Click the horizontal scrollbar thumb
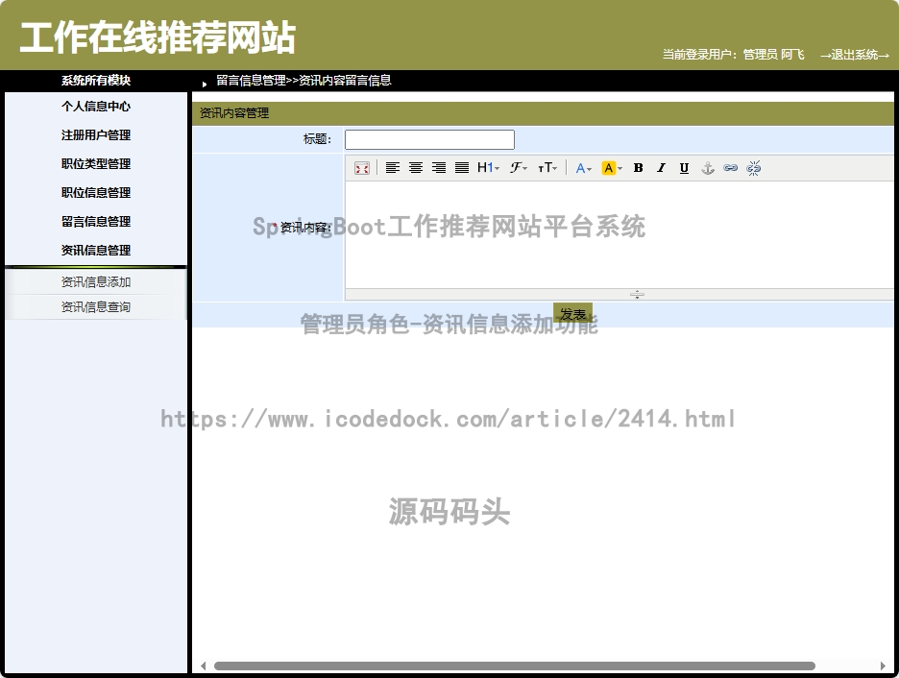The height and width of the screenshot is (678, 899). (x=514, y=666)
